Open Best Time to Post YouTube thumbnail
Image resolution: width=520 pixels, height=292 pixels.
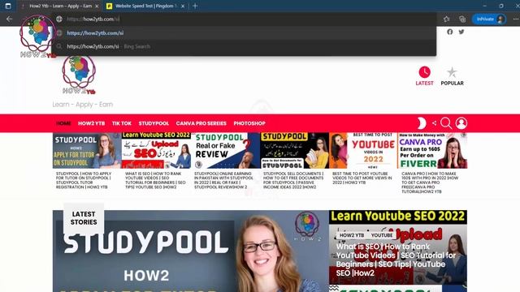click(363, 151)
